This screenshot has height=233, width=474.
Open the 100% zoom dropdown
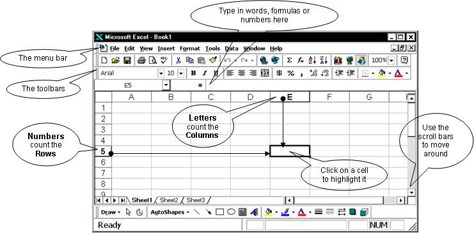click(391, 61)
